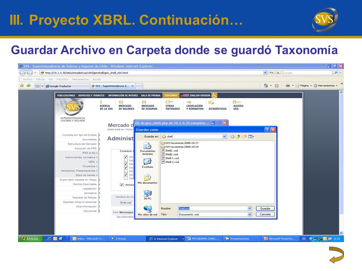Click the Cancelar button

pyautogui.click(x=265, y=214)
